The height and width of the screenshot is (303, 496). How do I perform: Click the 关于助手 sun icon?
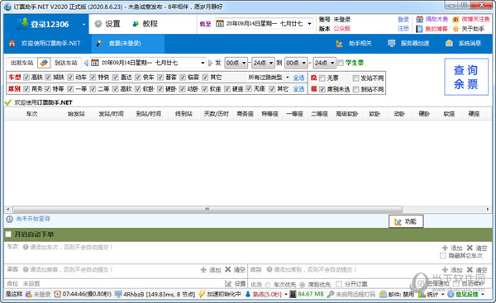point(455,29)
